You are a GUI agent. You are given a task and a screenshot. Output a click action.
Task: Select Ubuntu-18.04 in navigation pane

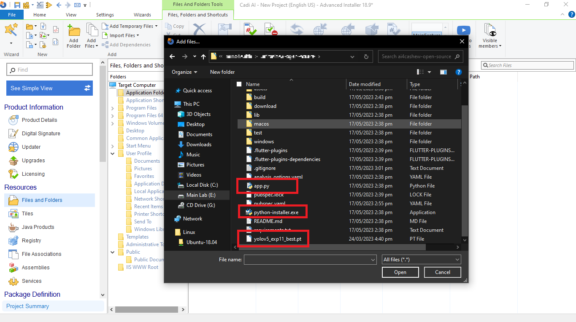point(202,242)
